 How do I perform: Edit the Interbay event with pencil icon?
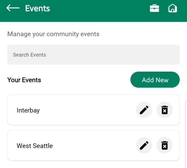[144, 110]
